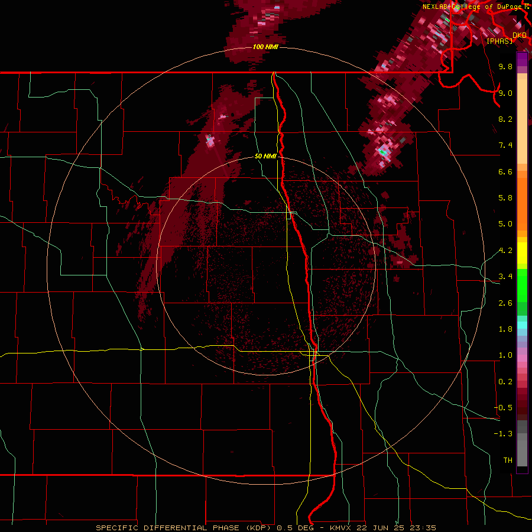This screenshot has width=532, height=532.
Task: Select the bottom caption reading Specific Differential Phase KMVX
Action: click(x=265, y=528)
